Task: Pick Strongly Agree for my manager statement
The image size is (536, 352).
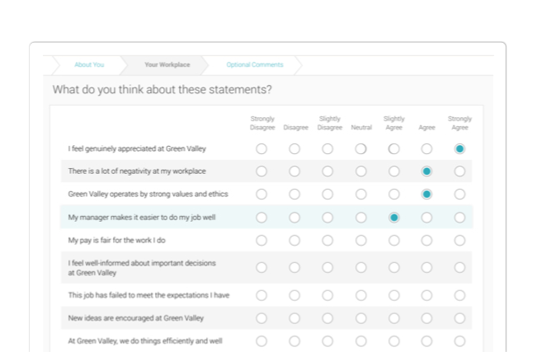Action: [459, 218]
